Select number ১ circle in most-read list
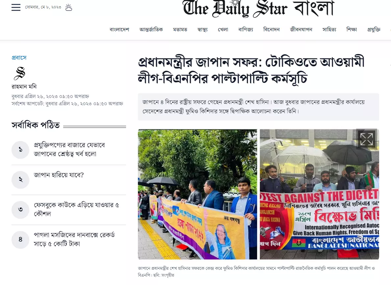391x285 pixels. pos(20,150)
